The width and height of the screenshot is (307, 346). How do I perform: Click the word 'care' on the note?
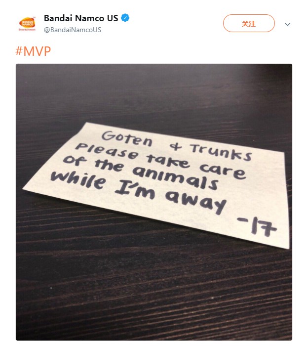[x=223, y=171]
